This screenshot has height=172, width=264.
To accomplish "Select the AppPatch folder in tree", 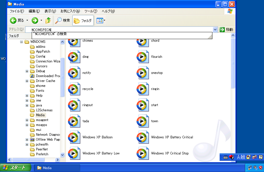I will click(43, 51).
